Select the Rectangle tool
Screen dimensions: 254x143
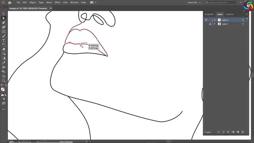[x=4, y=32]
